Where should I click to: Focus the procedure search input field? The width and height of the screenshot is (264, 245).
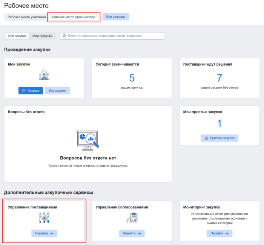113,36
